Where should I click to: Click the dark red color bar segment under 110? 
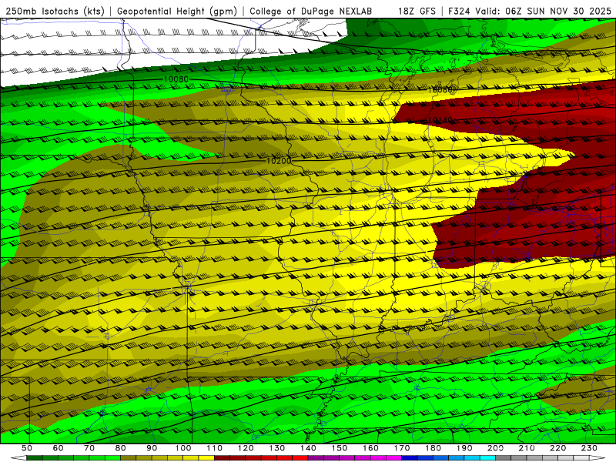click(222, 458)
